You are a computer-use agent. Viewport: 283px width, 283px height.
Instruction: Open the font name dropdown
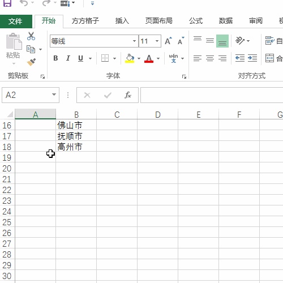pos(134,41)
